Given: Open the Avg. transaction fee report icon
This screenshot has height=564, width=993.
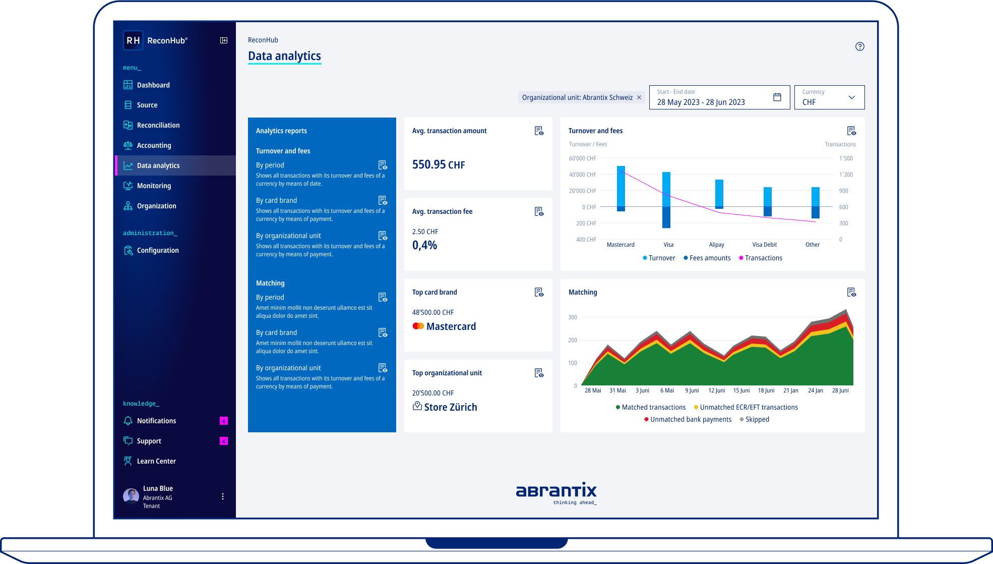Looking at the screenshot, I should pyautogui.click(x=539, y=211).
